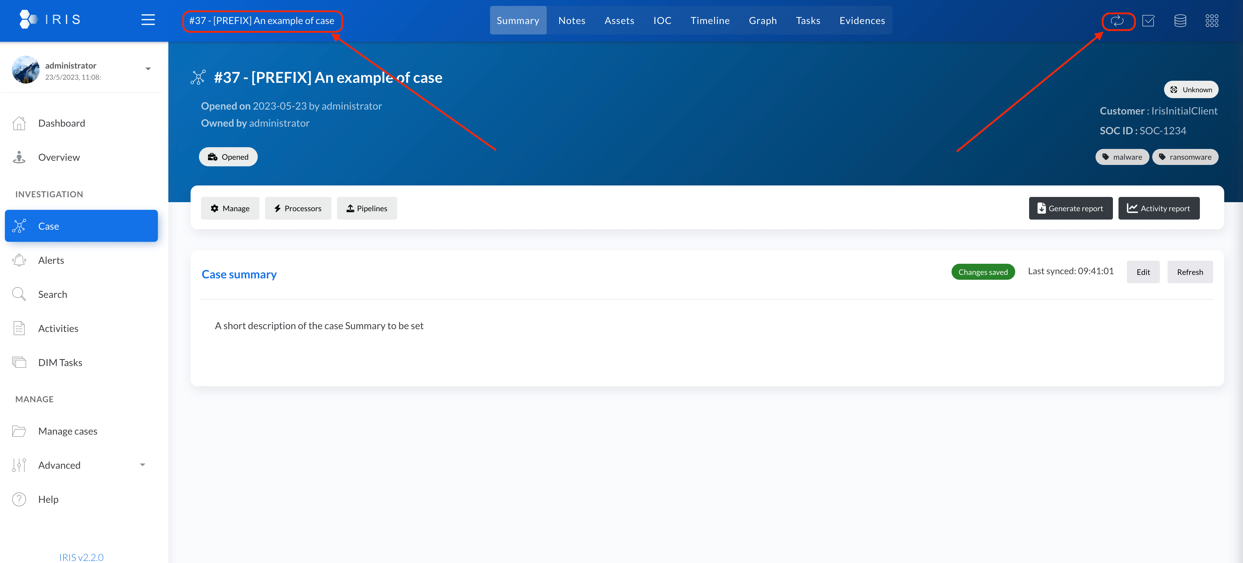Click Edit on case summary
1243x563 pixels.
coord(1142,272)
